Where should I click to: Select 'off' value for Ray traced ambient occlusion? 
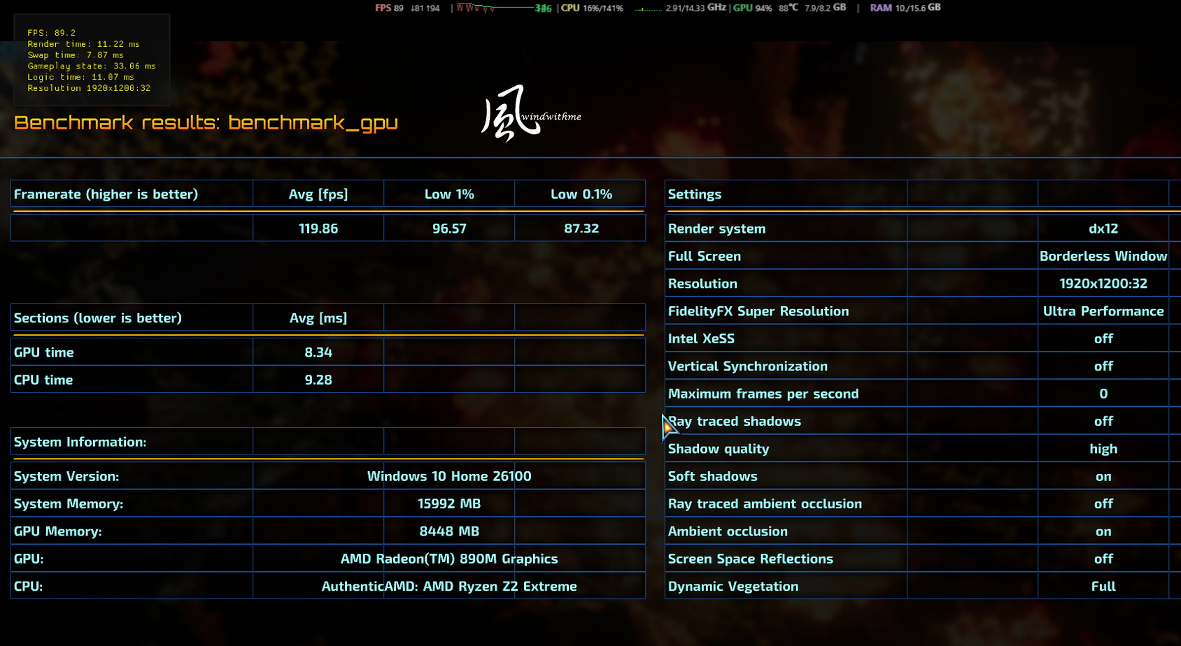coord(1103,503)
